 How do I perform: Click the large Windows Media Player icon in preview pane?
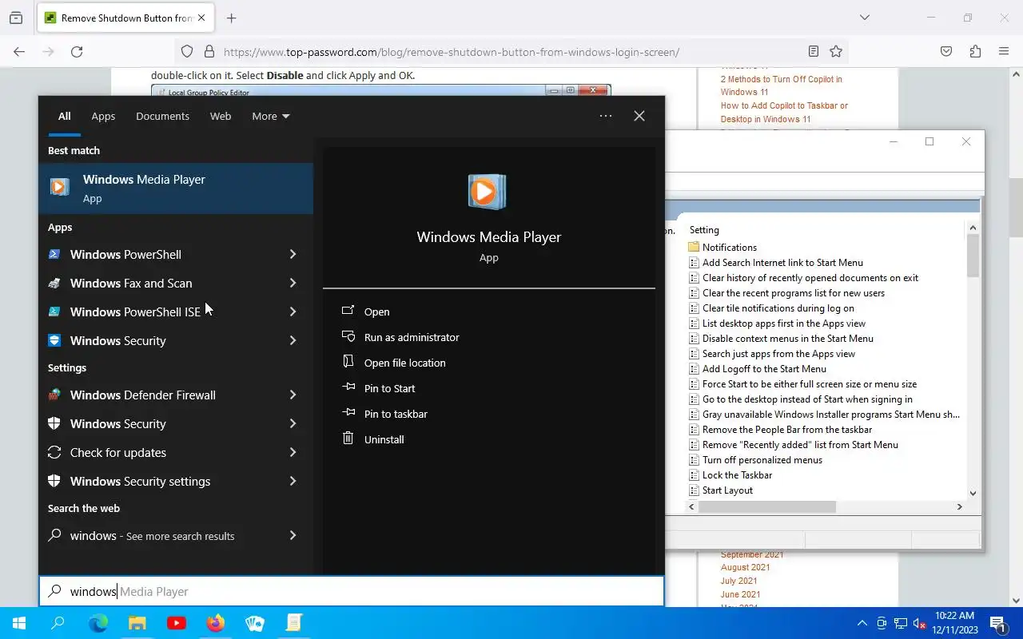click(x=488, y=192)
